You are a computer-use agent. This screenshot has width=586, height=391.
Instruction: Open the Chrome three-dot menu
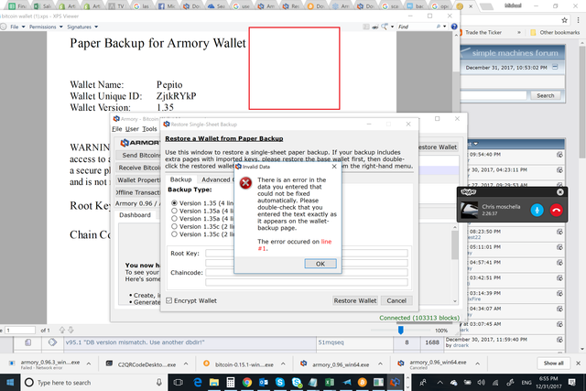(x=578, y=20)
